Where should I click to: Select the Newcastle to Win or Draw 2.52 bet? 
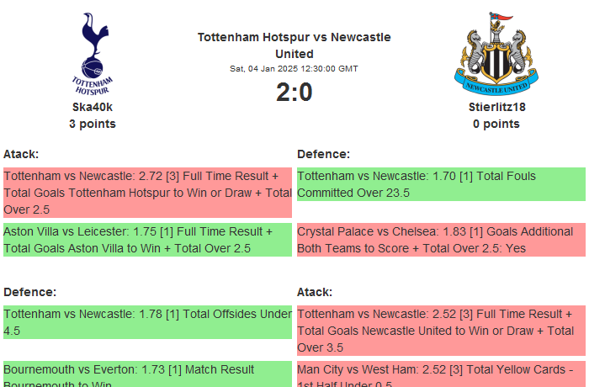coord(441,331)
